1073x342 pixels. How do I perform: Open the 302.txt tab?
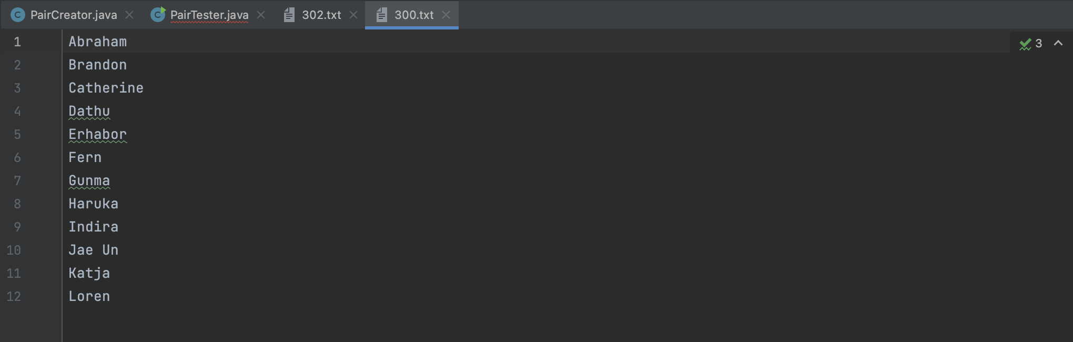[x=321, y=15]
